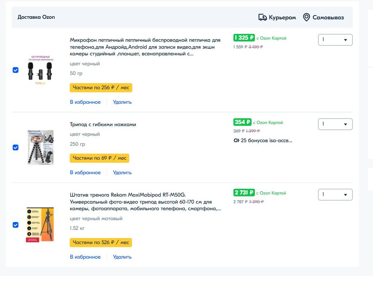Open installments offer 256 ₽ per month

pos(101,88)
